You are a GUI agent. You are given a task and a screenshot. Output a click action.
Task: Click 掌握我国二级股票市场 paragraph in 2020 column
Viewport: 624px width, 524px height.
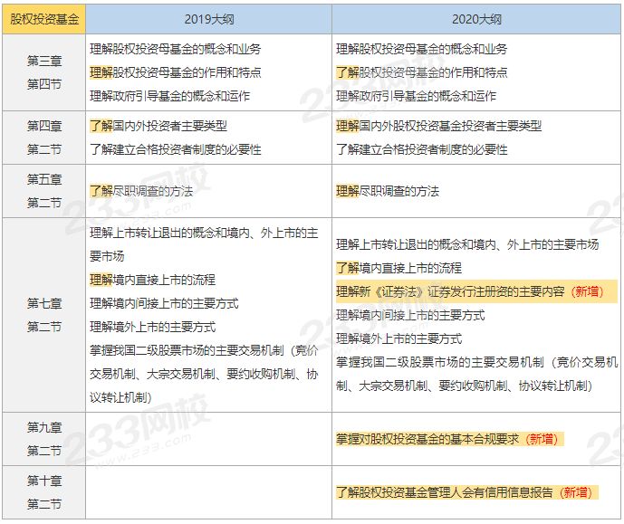pos(476,374)
